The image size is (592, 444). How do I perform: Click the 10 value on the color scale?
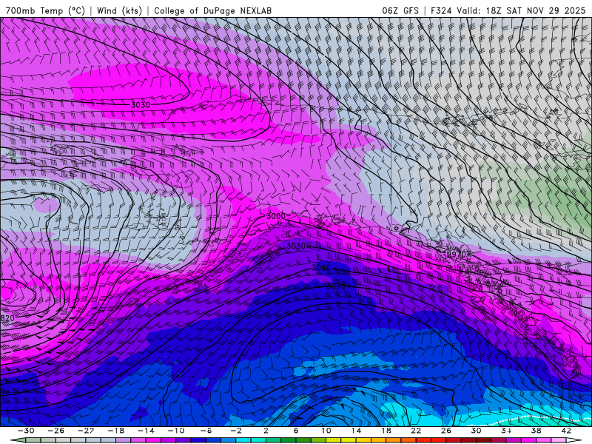click(326, 431)
